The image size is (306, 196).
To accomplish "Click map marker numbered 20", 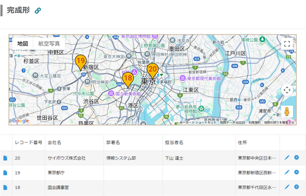I will tap(153, 70).
